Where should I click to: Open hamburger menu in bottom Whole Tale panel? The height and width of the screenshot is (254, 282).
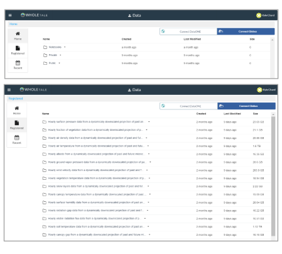pos(9,90)
